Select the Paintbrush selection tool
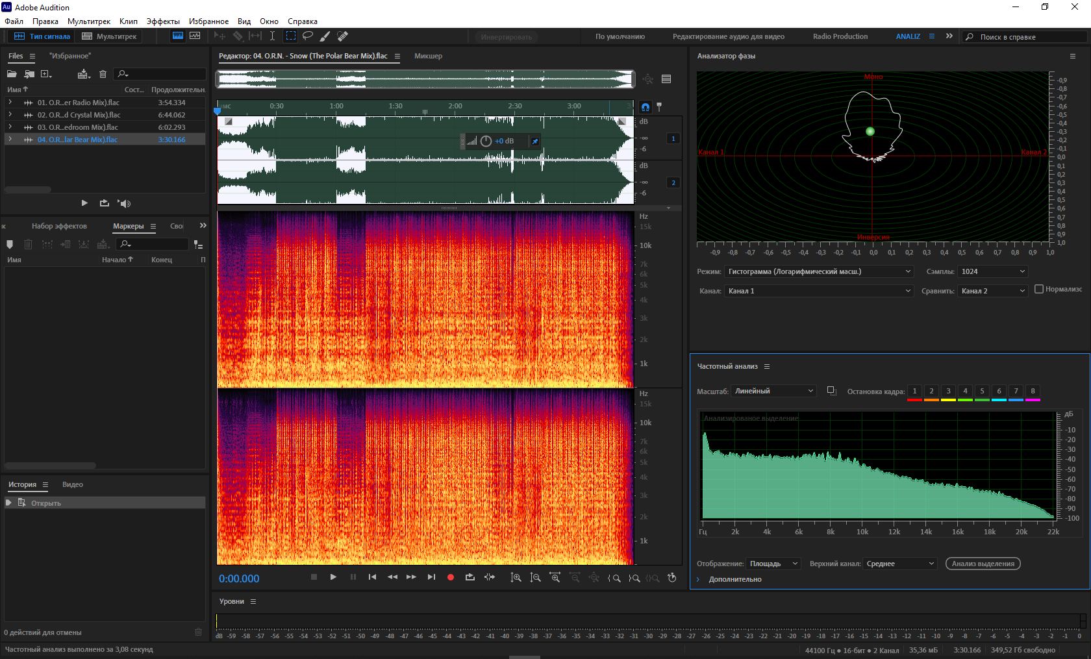1091x659 pixels. click(325, 36)
